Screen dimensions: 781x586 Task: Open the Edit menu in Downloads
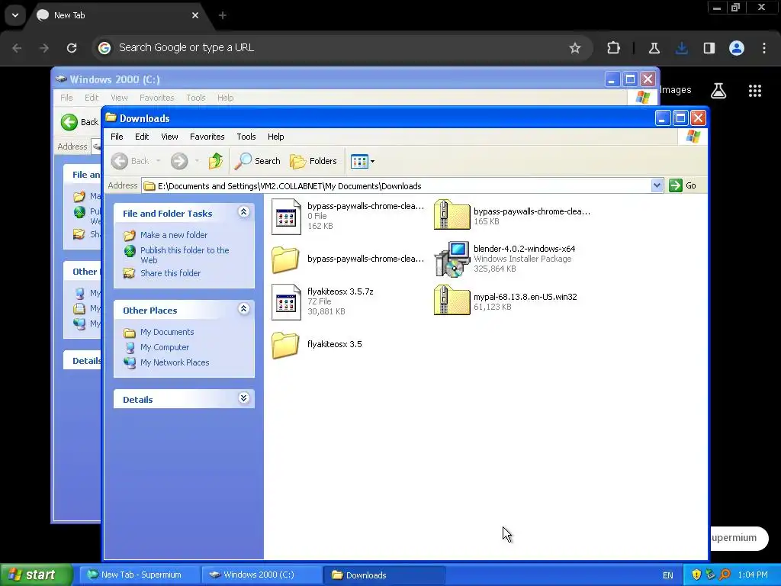pos(142,137)
